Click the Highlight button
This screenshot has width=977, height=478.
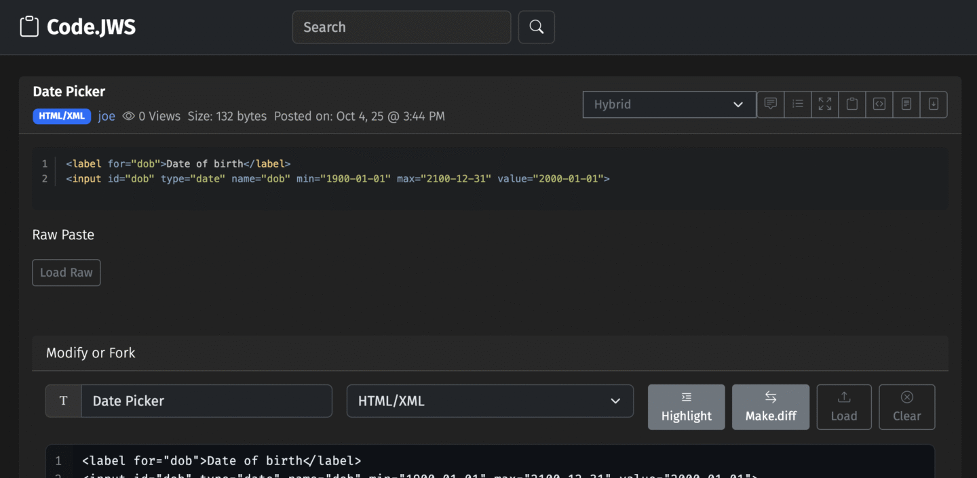click(686, 407)
